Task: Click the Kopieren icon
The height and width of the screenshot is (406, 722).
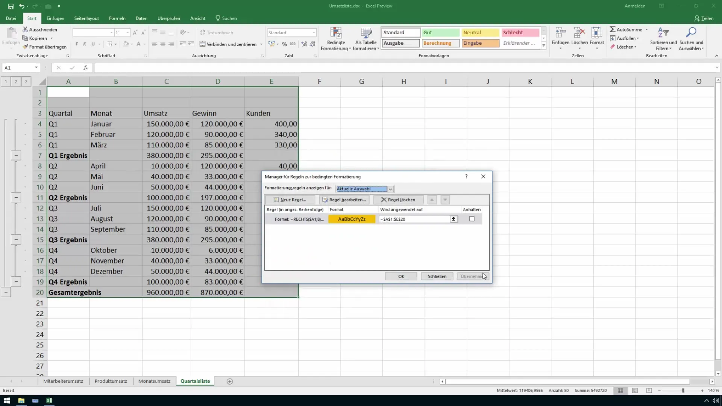Action: pyautogui.click(x=25, y=38)
